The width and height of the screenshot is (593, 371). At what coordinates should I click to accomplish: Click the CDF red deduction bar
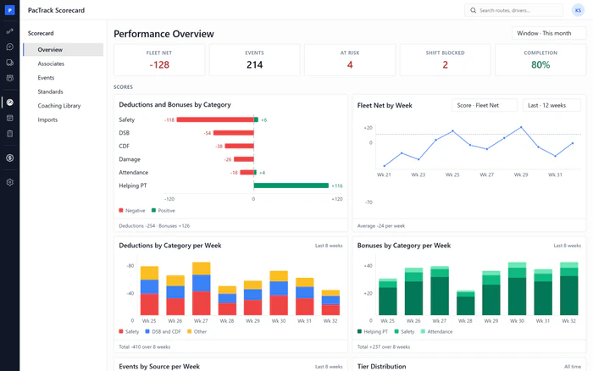coord(239,146)
